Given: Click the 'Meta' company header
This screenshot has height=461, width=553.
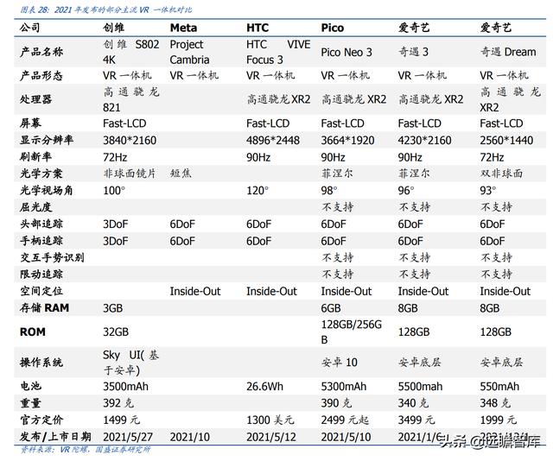Looking at the screenshot, I should 183,28.
